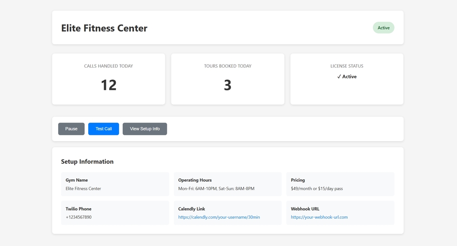
Task: Click the Active status badge in header
Action: point(383,28)
